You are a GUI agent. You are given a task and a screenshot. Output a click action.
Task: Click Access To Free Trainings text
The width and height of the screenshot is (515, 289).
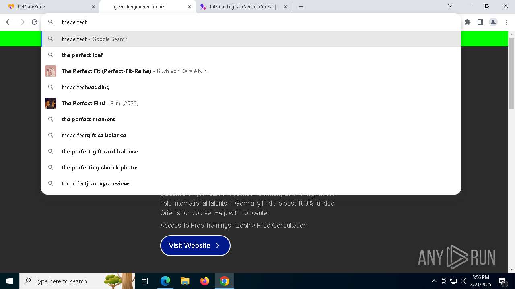coord(196,225)
